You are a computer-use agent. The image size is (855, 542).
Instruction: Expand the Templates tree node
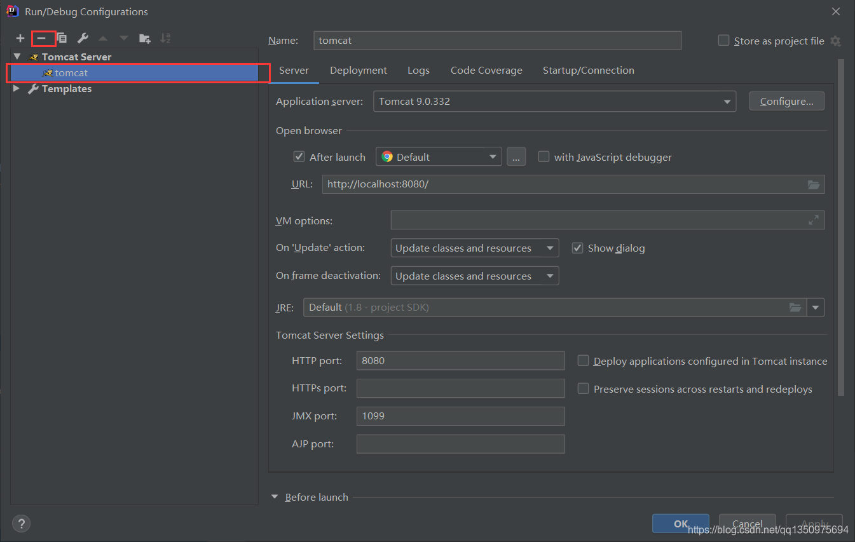[x=17, y=89]
